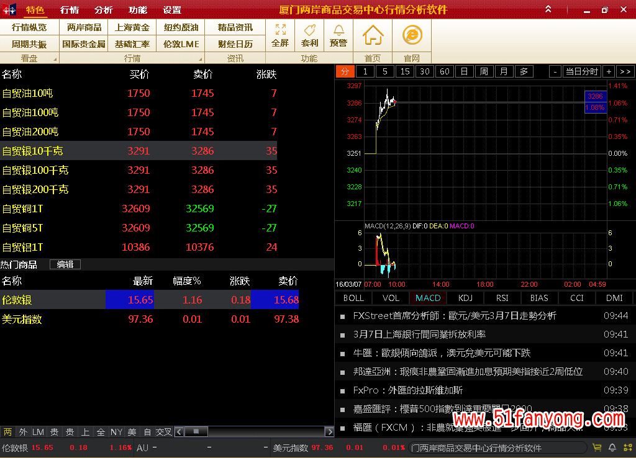This screenshot has width=636, height=458.
Task: Click the shopping cart icon in status bar
Action: tap(597, 447)
